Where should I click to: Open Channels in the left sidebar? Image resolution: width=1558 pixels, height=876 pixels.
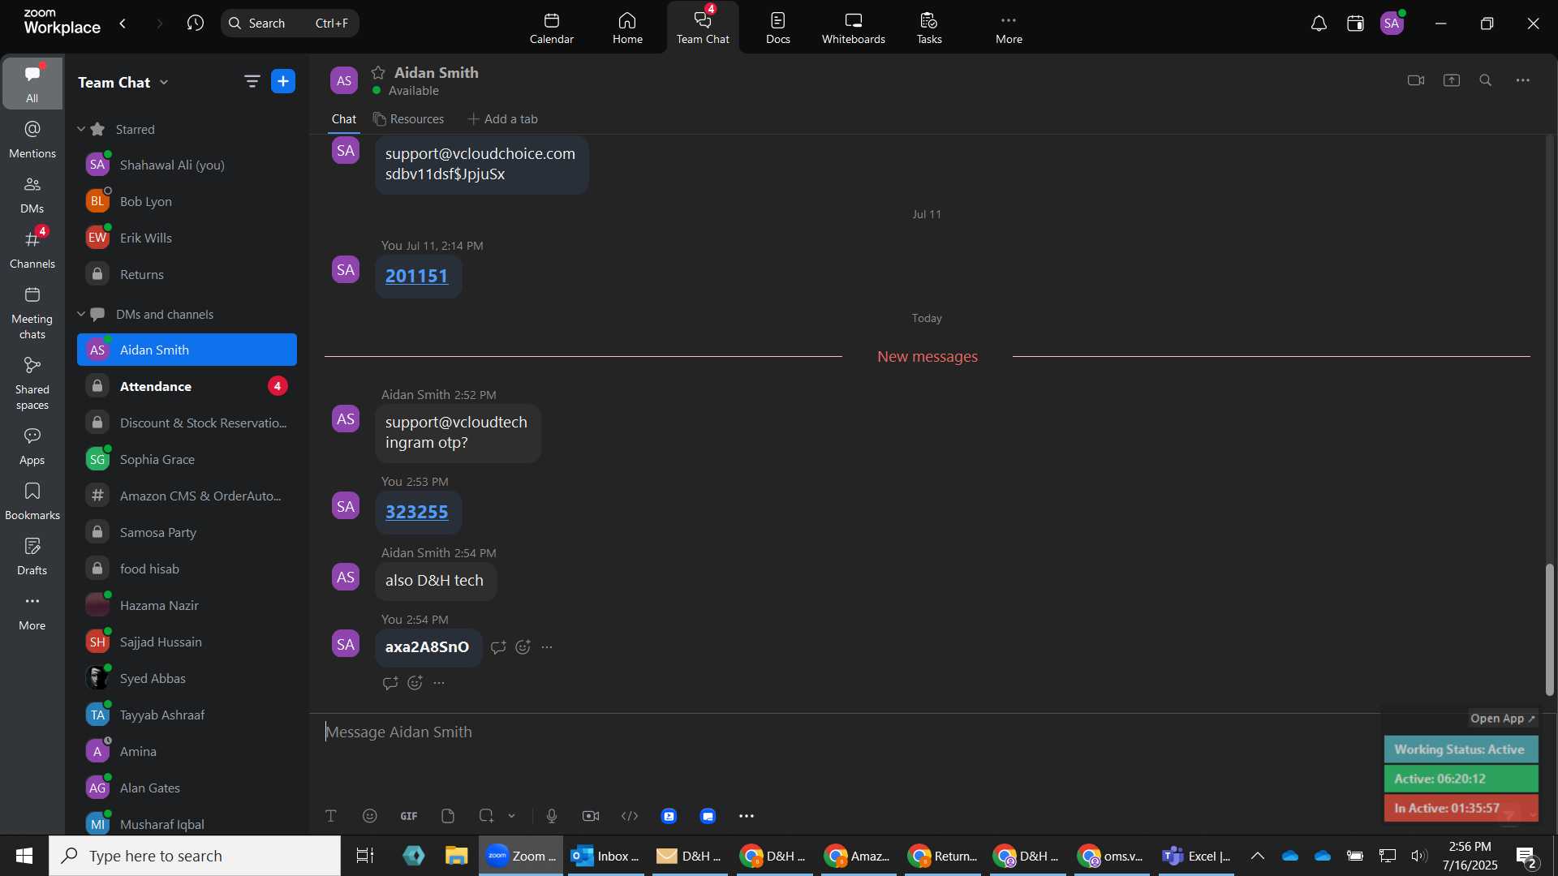point(32,249)
